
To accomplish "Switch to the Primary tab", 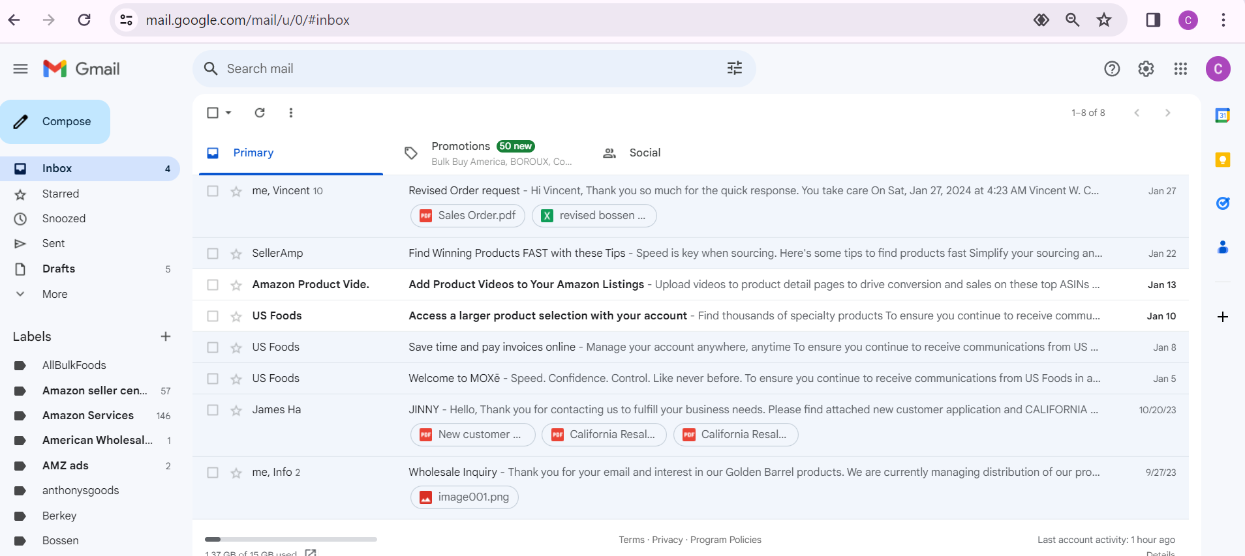I will click(290, 153).
